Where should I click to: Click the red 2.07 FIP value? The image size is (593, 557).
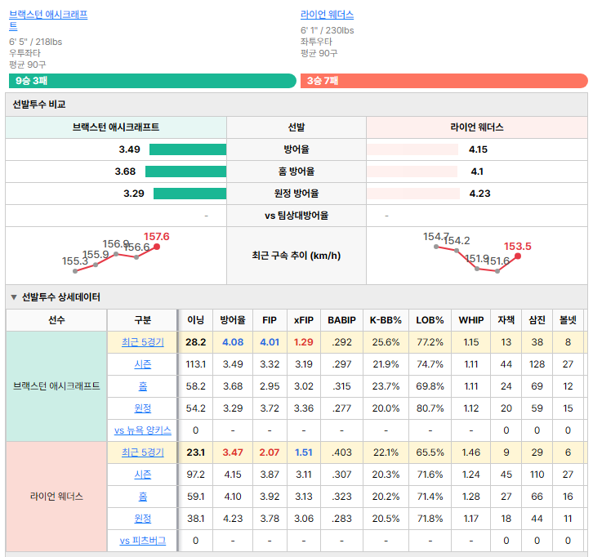[270, 452]
